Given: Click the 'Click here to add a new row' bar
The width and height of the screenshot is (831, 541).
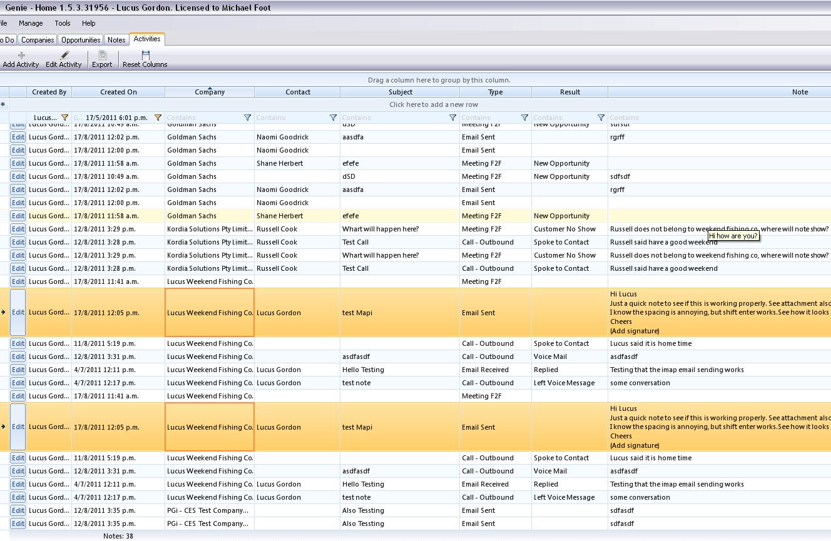Looking at the screenshot, I should click(433, 104).
